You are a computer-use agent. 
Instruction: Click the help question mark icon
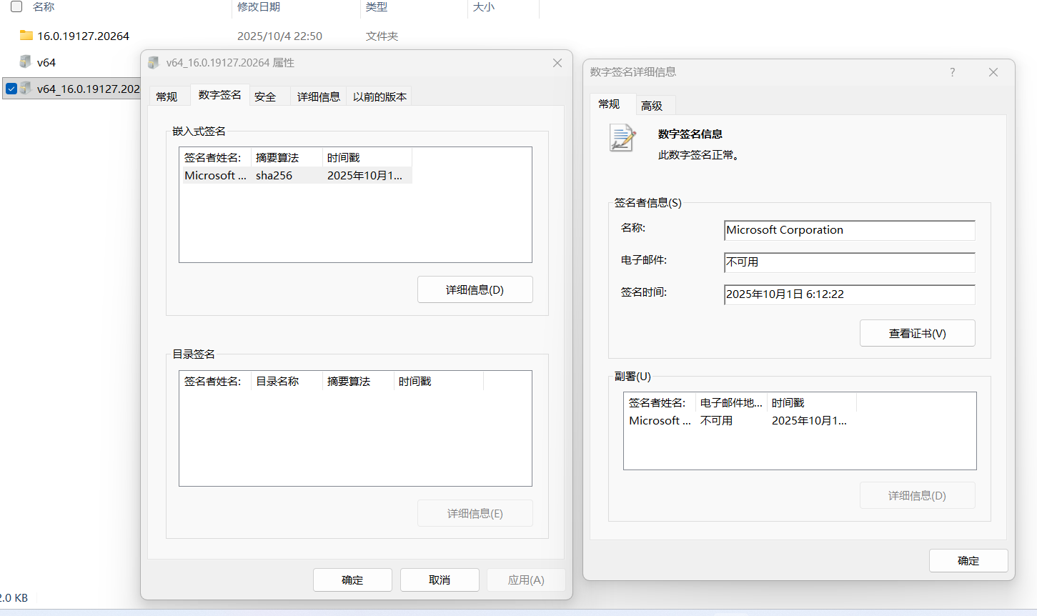(952, 72)
